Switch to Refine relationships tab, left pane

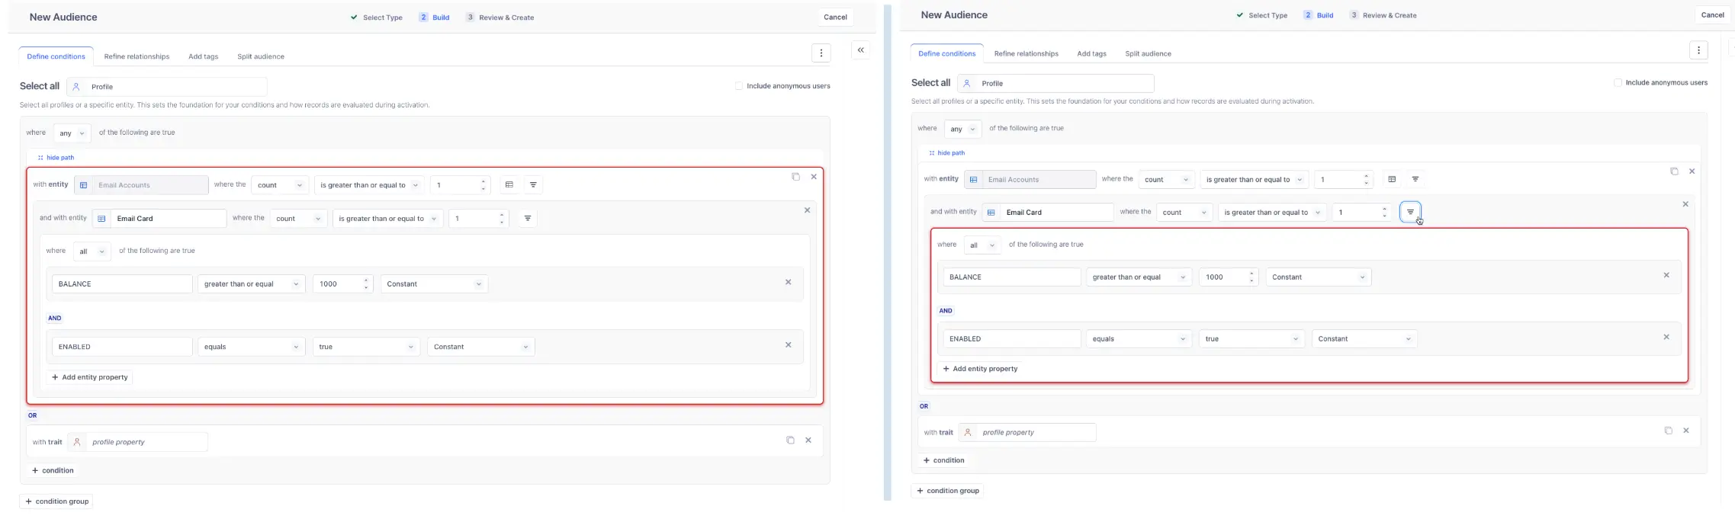tap(137, 56)
